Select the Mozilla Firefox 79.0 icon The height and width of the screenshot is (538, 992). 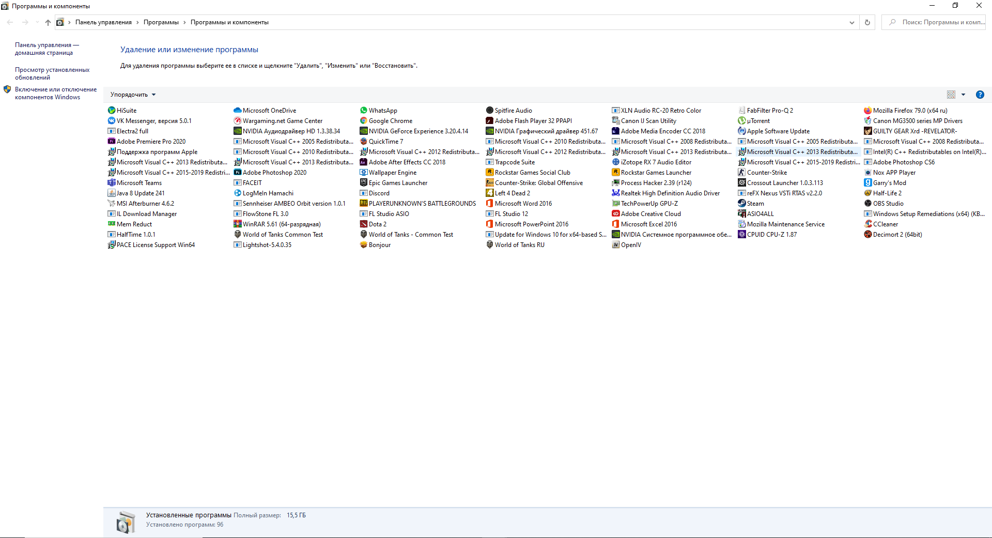(x=868, y=110)
